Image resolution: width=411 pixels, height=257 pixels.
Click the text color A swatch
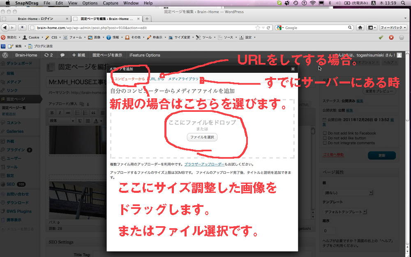(96, 120)
